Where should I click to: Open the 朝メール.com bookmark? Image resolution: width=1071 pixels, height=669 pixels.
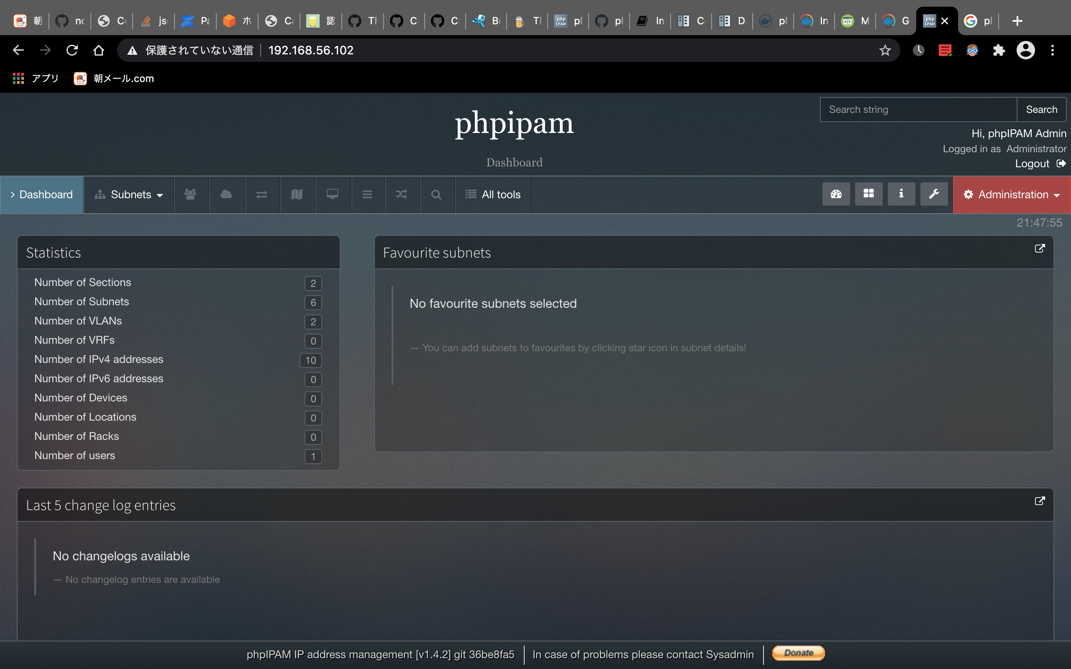(x=114, y=78)
